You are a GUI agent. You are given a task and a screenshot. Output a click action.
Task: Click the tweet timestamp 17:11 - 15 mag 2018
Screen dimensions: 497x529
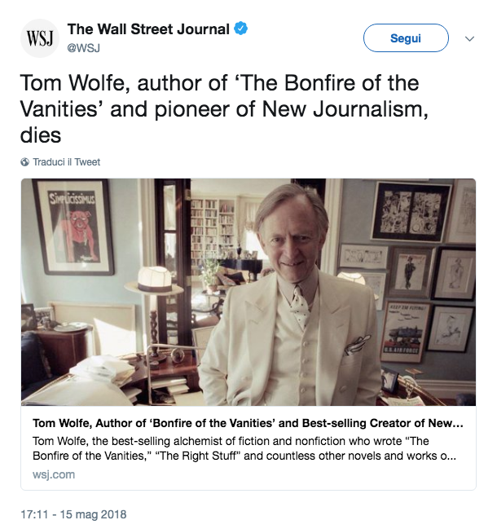[x=74, y=514]
